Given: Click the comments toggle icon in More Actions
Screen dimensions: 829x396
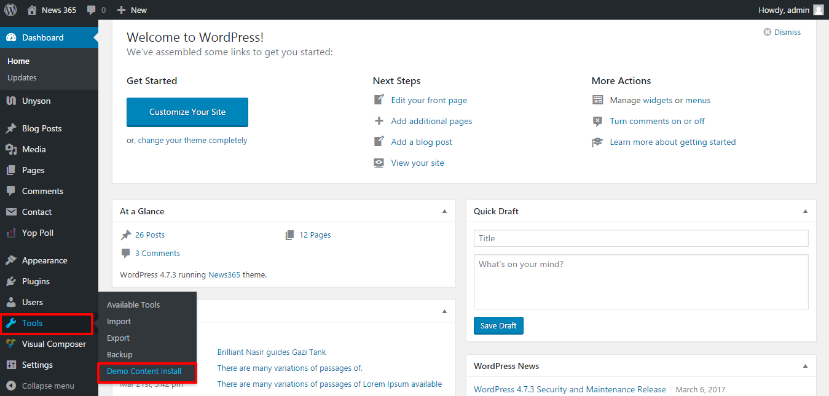Looking at the screenshot, I should tap(598, 121).
